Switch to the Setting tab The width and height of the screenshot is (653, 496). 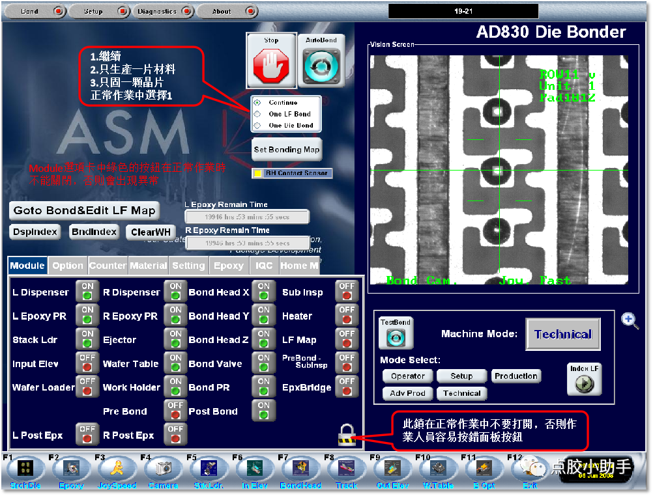click(x=188, y=266)
